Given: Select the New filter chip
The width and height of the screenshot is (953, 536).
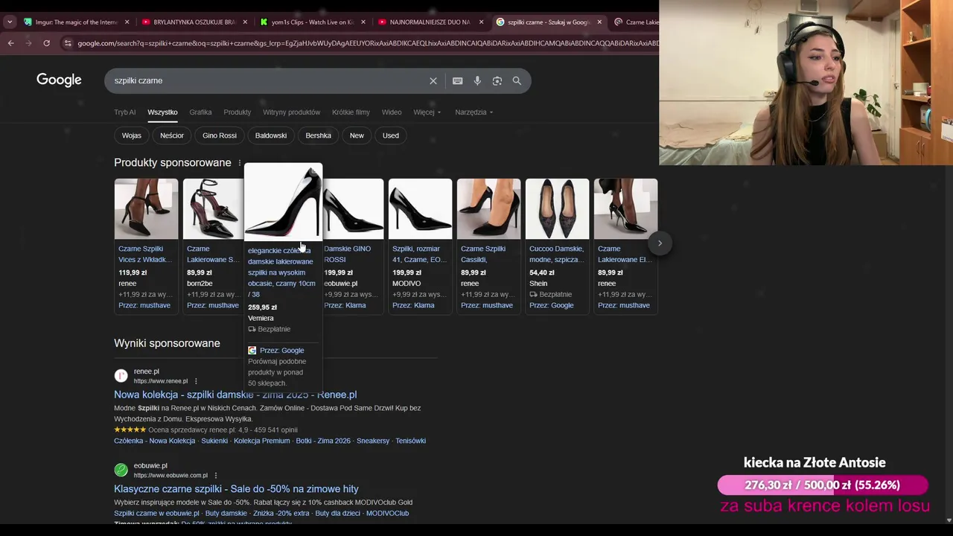Looking at the screenshot, I should (357, 135).
